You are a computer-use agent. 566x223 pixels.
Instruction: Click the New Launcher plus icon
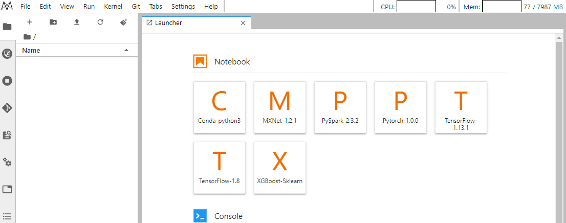[30, 22]
